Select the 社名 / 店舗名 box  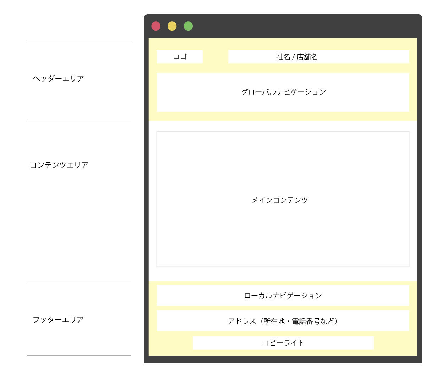pyautogui.click(x=318, y=57)
